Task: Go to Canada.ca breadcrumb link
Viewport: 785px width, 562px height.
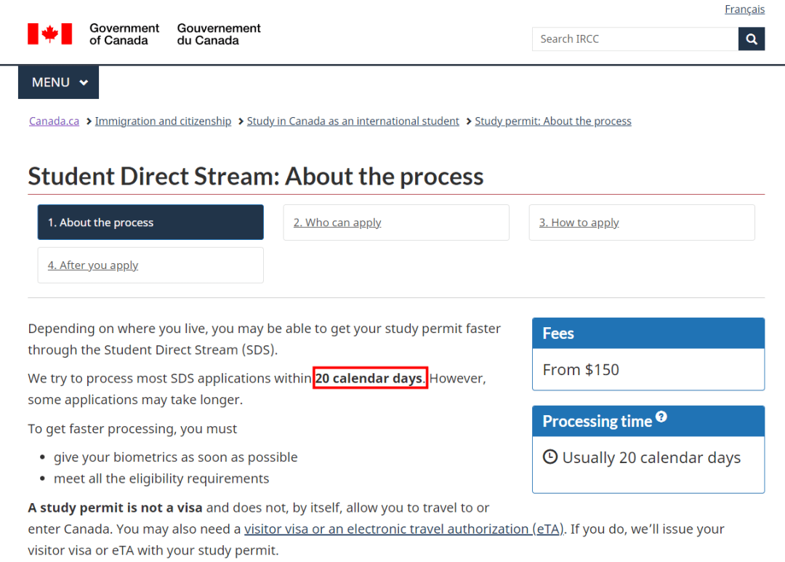Action: click(54, 121)
